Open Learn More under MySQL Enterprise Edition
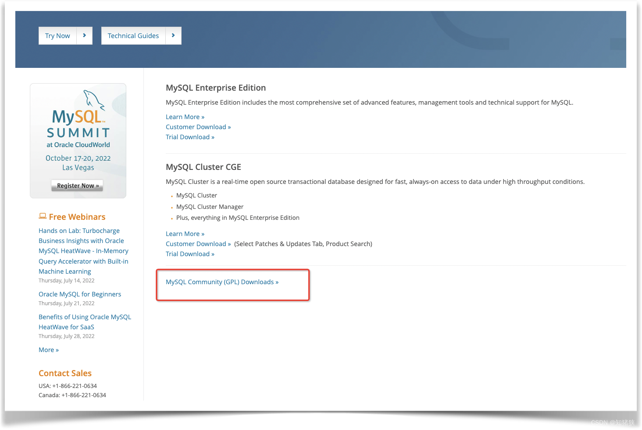Screen dimensions: 642x430 185,117
